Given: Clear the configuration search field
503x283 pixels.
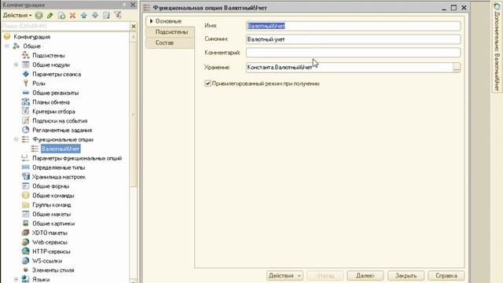Looking at the screenshot, I should pos(134,26).
